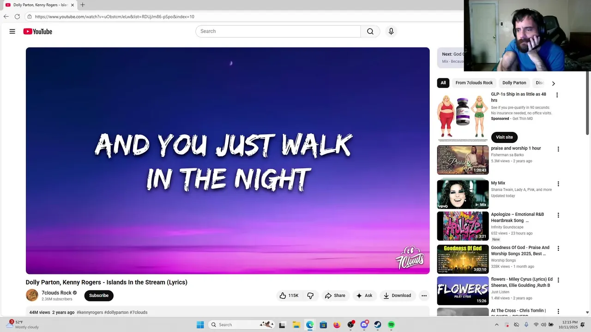591x332 pixels.
Task: Play the Apologize R&B thumbnail
Action: click(463, 226)
